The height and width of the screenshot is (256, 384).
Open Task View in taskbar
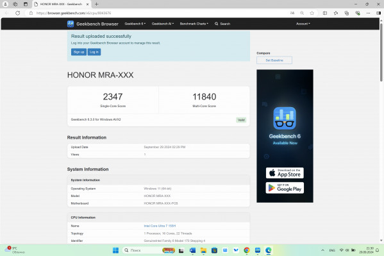(x=181, y=250)
